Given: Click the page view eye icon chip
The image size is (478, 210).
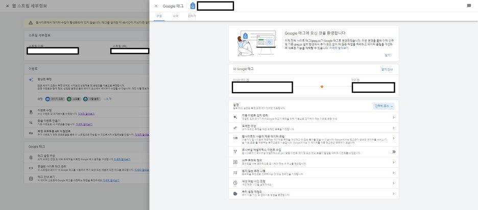Looking at the screenshot, I should [48, 99].
